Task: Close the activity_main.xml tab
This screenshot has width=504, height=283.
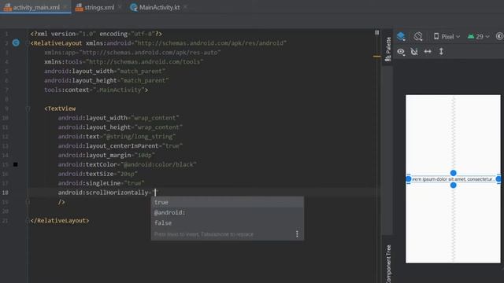Action: (x=65, y=7)
